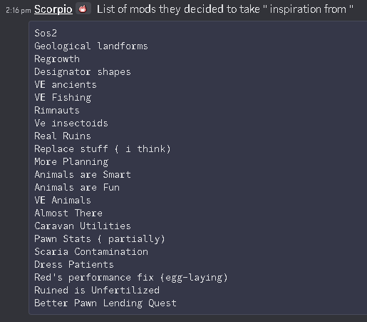The height and width of the screenshot is (322, 367).
Task: Click the Designator shapes line
Action: (x=83, y=71)
